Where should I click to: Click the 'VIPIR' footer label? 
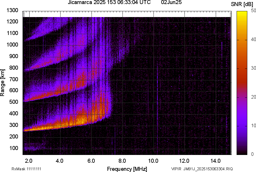176,169
